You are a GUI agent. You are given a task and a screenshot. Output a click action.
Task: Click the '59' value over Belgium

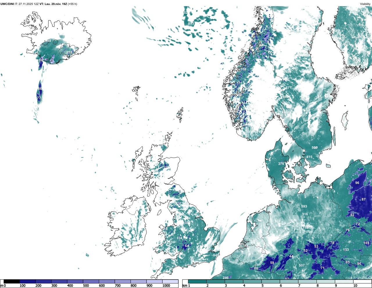pyautogui.click(x=272, y=263)
